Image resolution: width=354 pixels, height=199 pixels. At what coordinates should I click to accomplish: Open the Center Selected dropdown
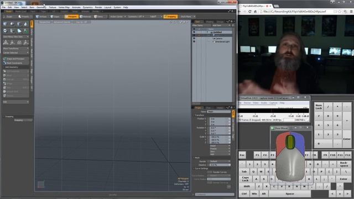(x=16, y=53)
